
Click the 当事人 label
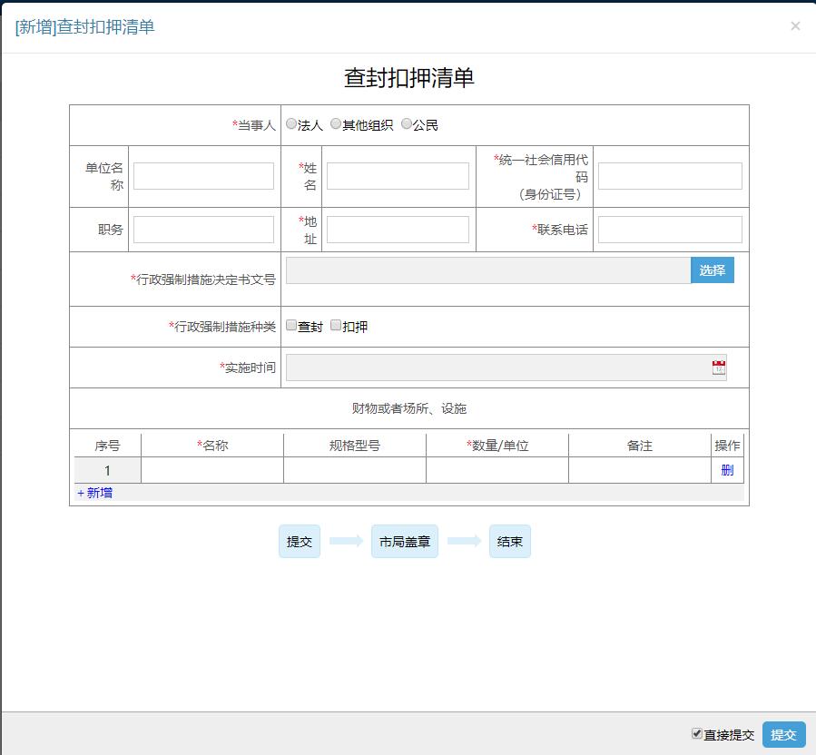point(254,125)
